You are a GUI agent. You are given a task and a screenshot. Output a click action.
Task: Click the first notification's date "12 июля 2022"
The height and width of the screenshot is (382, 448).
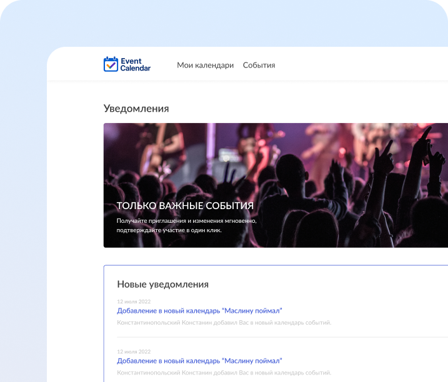(x=134, y=301)
